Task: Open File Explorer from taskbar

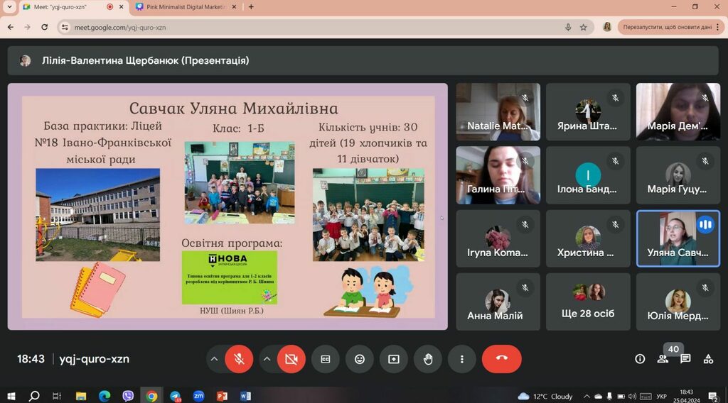Action: pos(81,396)
